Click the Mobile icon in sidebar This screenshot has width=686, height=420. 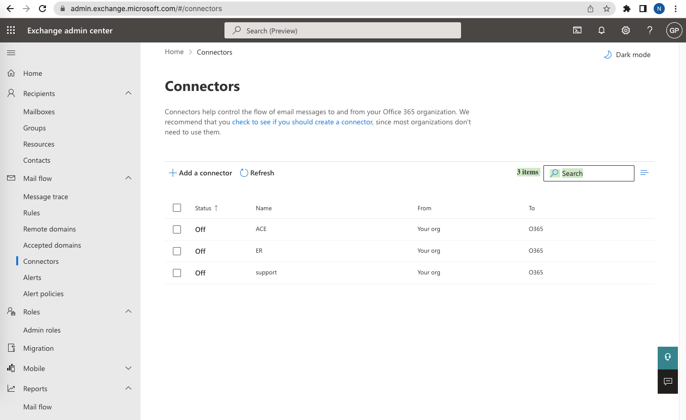(11, 368)
